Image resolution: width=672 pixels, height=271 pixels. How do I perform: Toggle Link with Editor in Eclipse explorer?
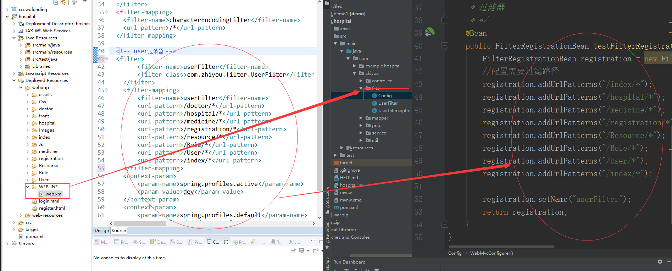[x=64, y=2]
